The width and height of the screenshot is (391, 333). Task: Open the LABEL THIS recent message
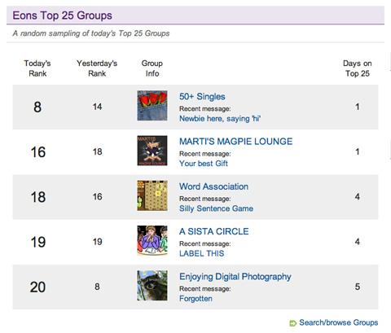coord(201,253)
